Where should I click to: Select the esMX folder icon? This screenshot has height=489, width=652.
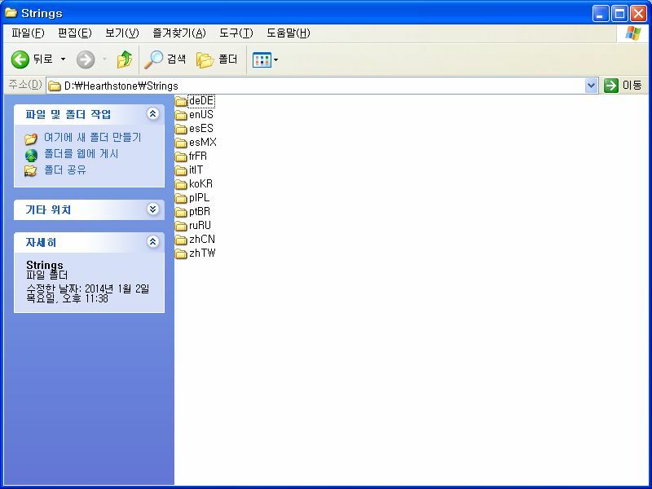[x=181, y=143]
